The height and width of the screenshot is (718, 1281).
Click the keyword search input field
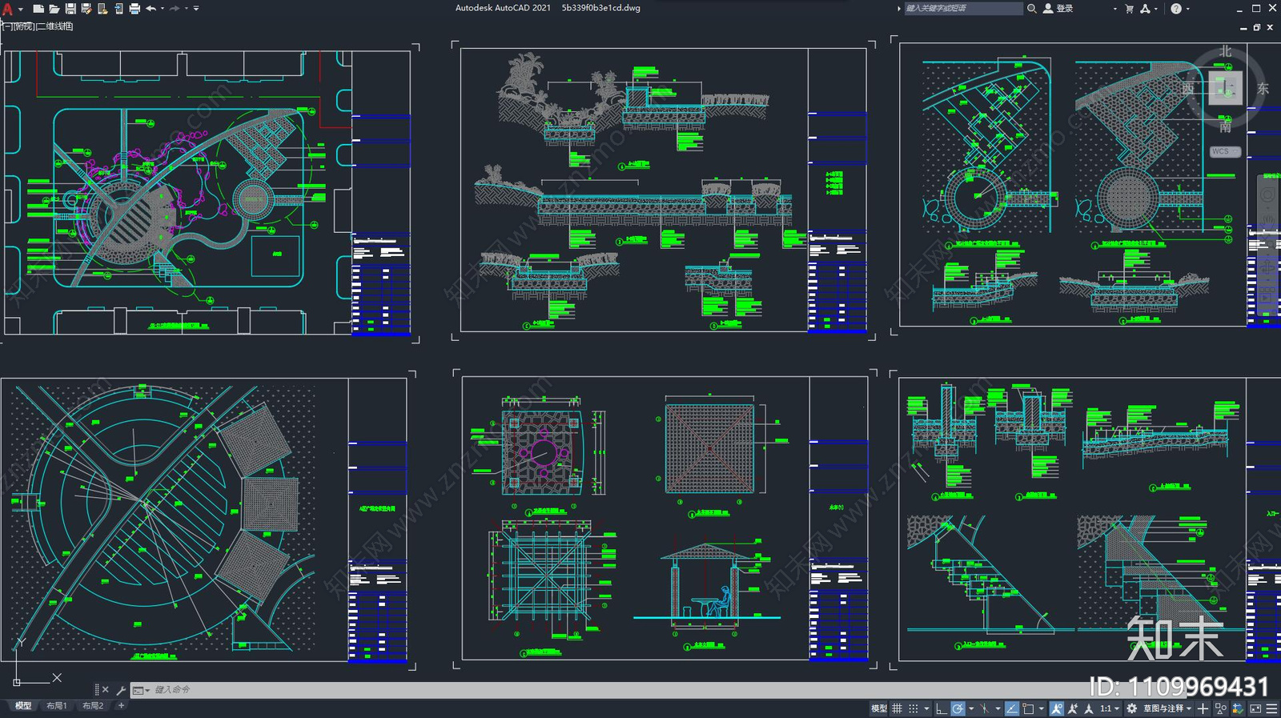[x=963, y=8]
